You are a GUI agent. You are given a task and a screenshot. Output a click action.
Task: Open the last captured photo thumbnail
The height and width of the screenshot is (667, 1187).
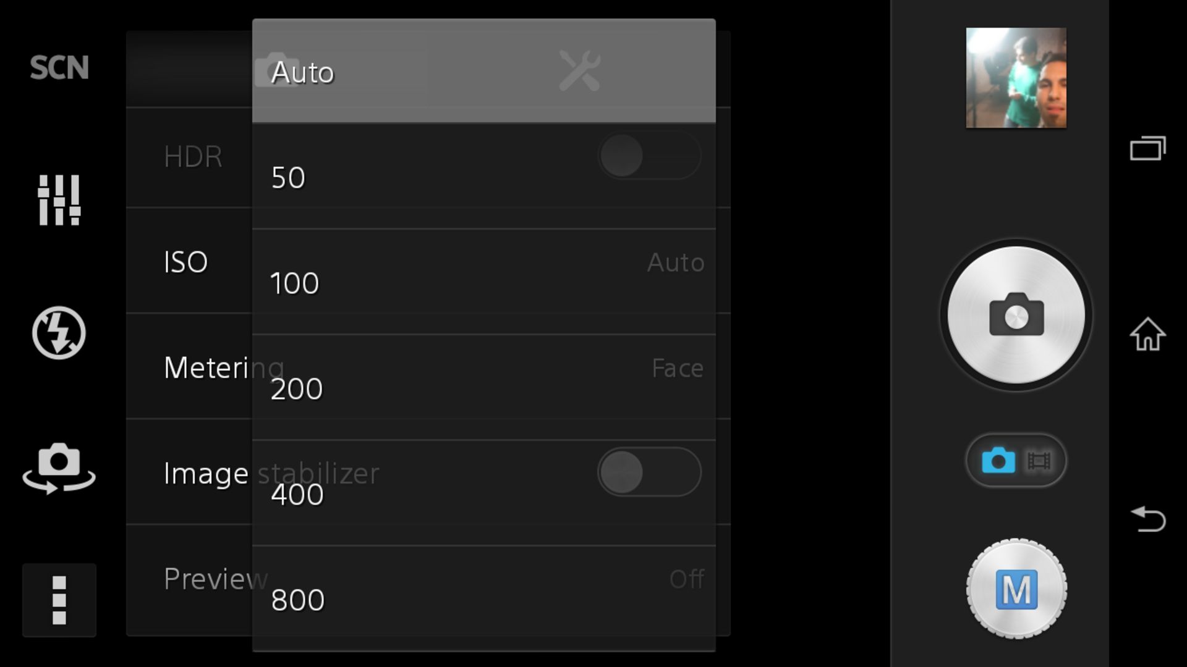click(x=1016, y=78)
